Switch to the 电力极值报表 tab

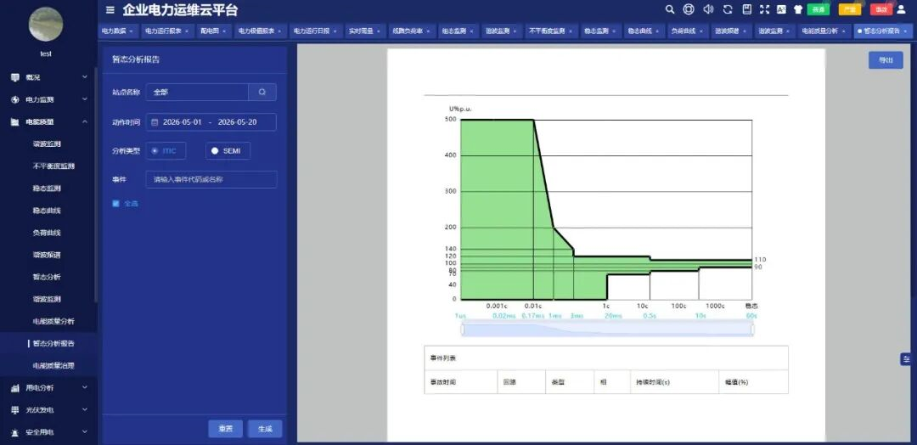point(261,31)
